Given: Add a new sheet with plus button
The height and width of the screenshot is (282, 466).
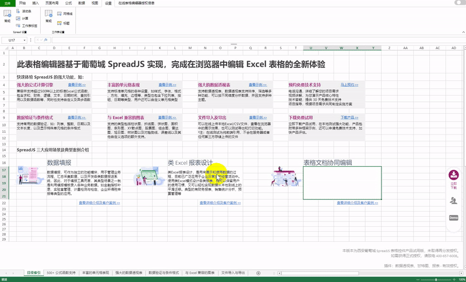Looking at the screenshot, I should click(258, 273).
